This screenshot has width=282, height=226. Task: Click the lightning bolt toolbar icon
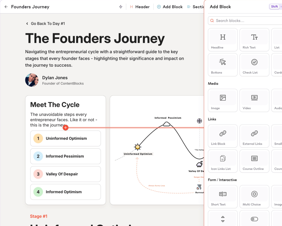[120, 6]
